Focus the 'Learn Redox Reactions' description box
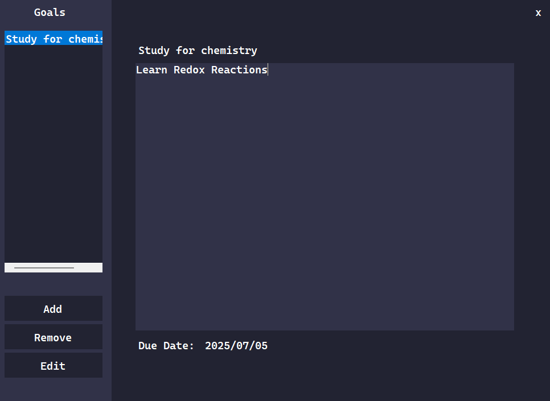 325,197
